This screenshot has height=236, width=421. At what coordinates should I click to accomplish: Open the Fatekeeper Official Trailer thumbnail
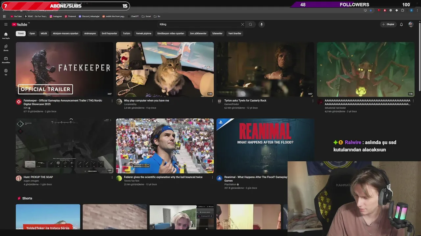pos(64,69)
